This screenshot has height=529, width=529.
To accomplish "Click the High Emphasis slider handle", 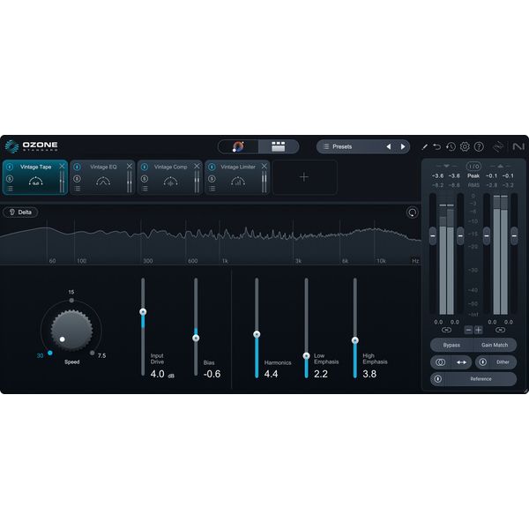I will (355, 340).
